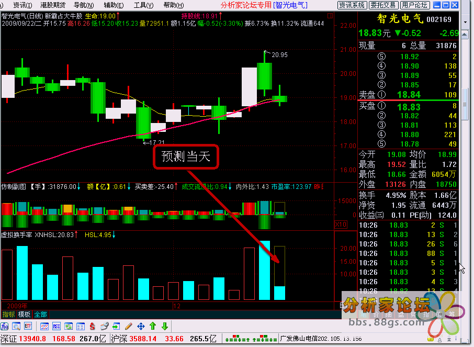Click the quote panel scrollbar thumb
The height and width of the screenshot is (347, 474).
[465, 104]
